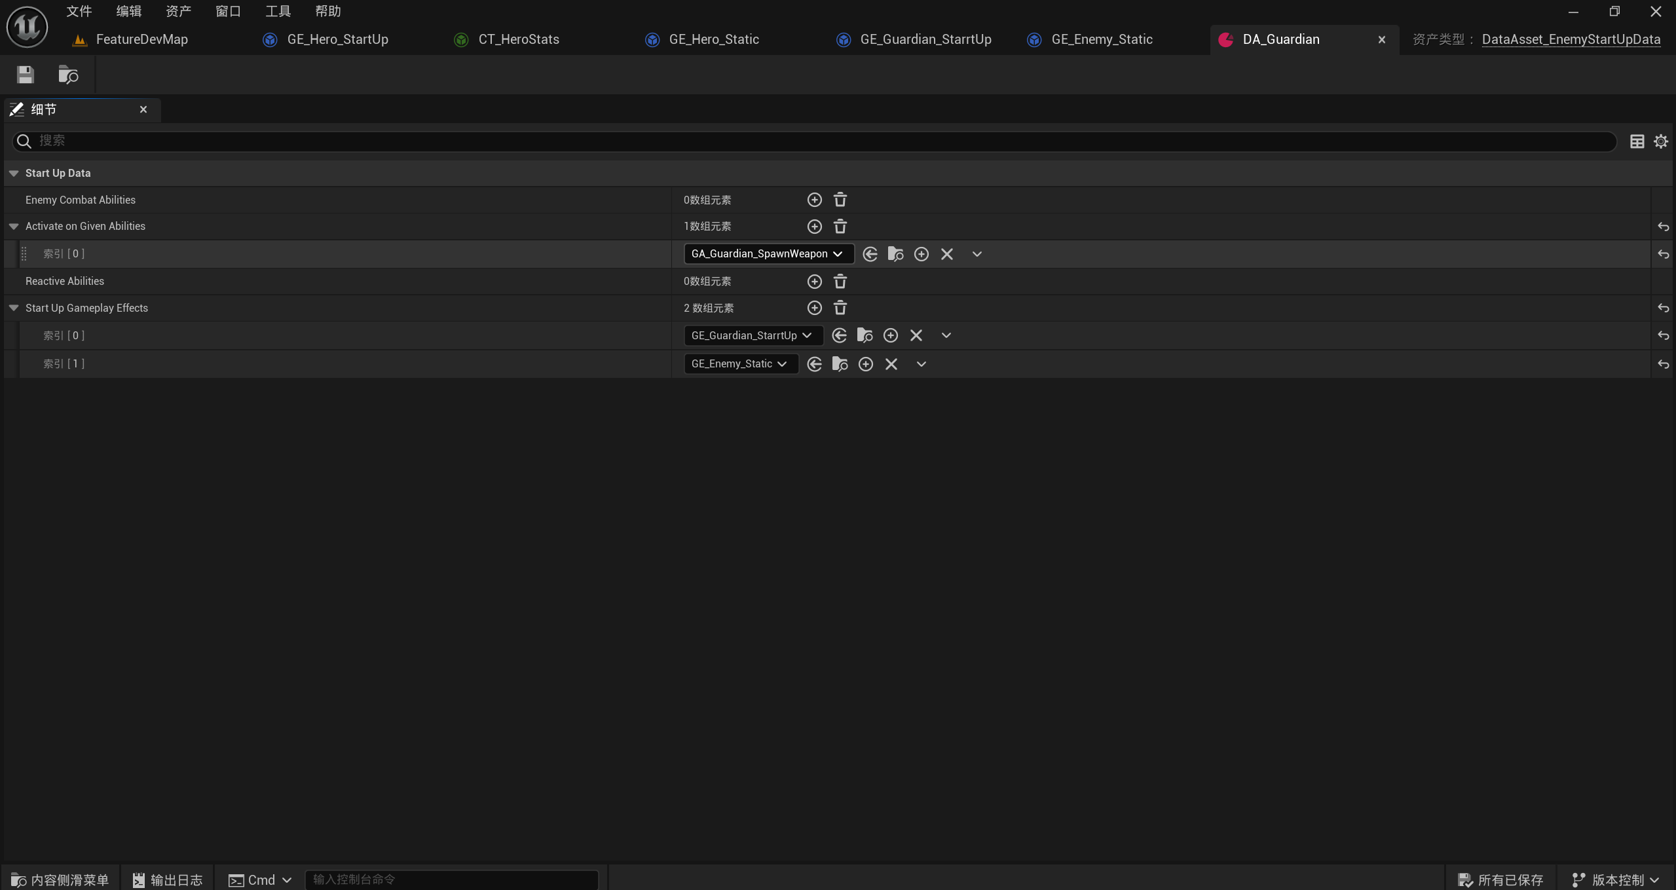Screen dimensions: 1676x890
Task: Clear the GE_Guardian_StarrtUp class value
Action: (x=916, y=336)
